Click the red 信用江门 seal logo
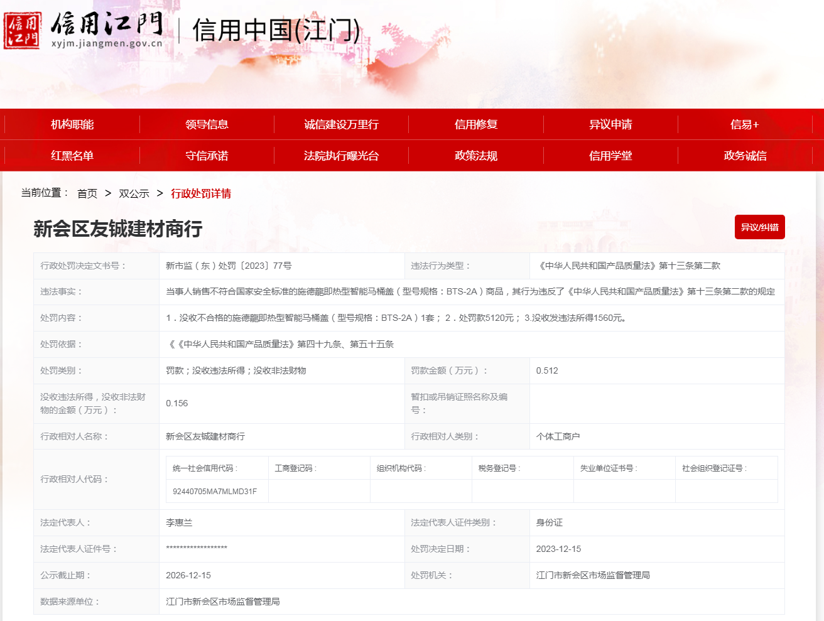 [x=22, y=30]
